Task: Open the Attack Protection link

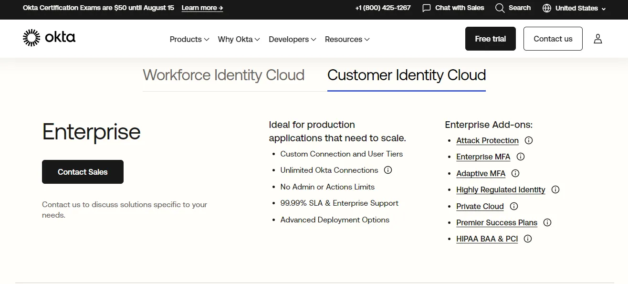Action: point(487,140)
